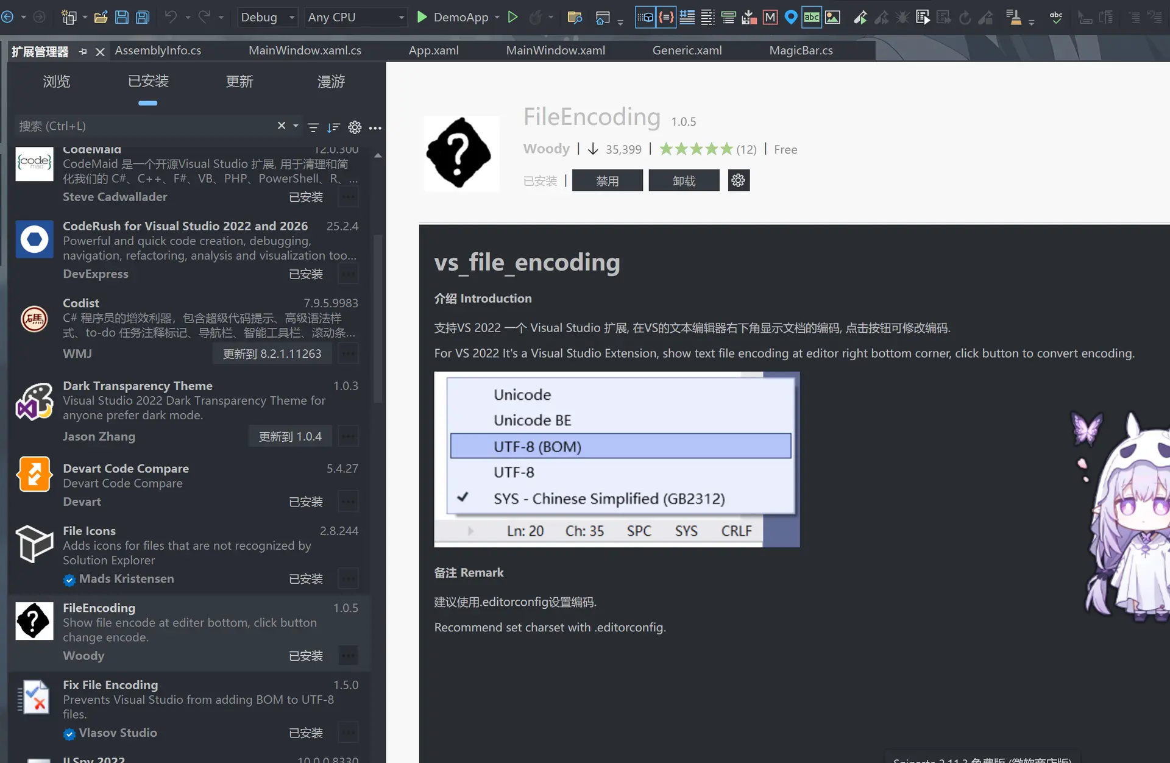This screenshot has width=1170, height=763.
Task: Click the vs_file_encoding screenshot image
Action: [617, 460]
